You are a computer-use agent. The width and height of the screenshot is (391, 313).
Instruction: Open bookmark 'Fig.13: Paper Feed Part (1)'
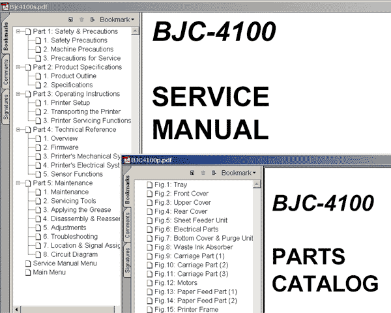point(195,291)
